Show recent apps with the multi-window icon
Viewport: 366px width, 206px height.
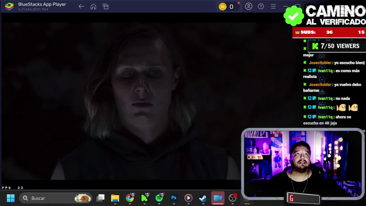(x=106, y=6)
